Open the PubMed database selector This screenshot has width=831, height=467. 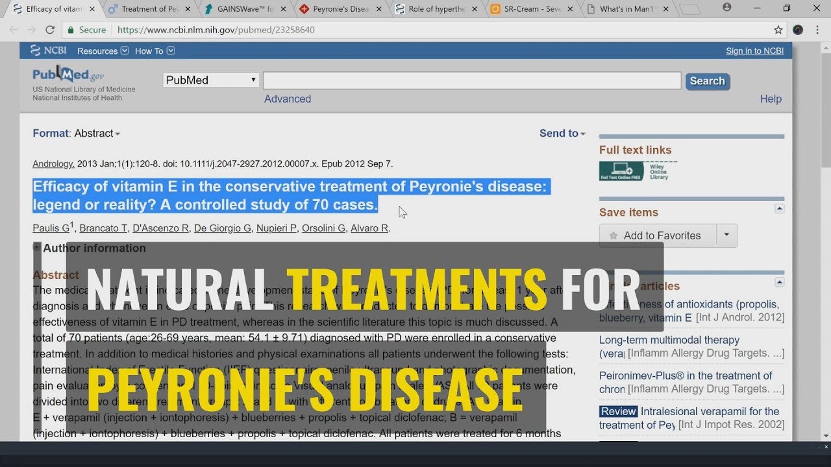coord(211,80)
